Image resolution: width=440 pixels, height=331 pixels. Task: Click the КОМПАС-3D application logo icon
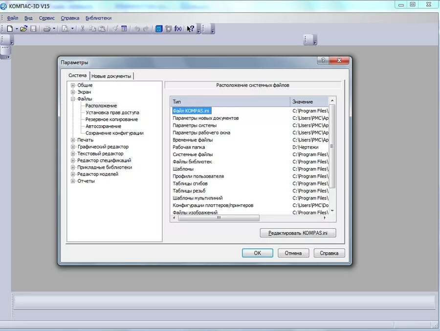pyautogui.click(x=3, y=6)
